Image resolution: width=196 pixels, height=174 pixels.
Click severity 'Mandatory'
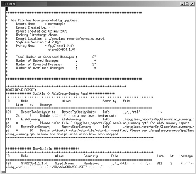(x=91, y=164)
